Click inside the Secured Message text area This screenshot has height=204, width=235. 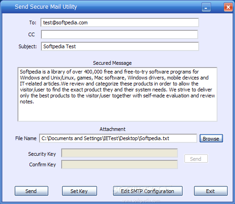tap(117, 94)
